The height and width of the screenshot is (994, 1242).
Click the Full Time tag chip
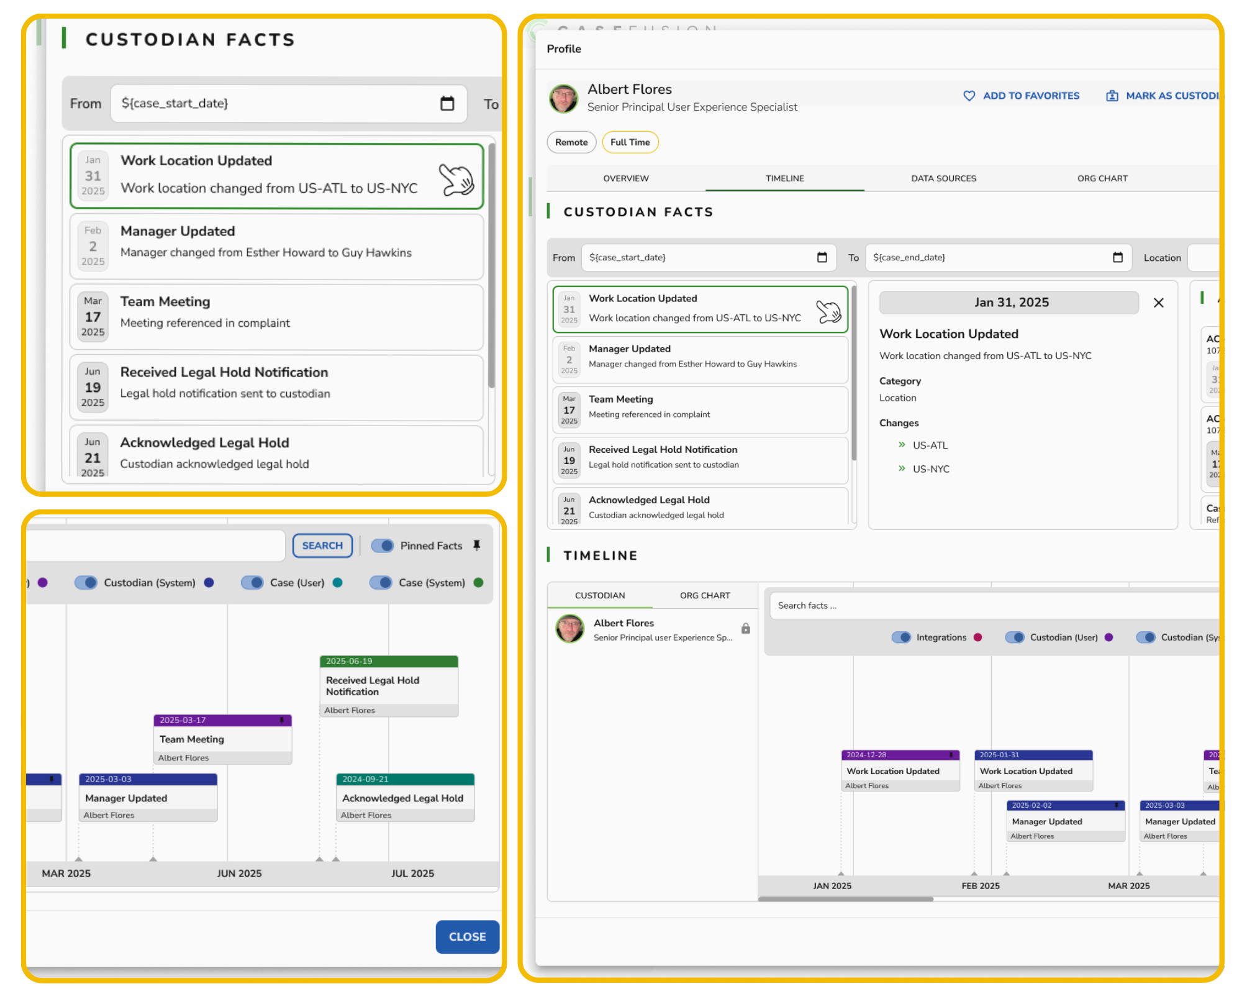tap(630, 142)
